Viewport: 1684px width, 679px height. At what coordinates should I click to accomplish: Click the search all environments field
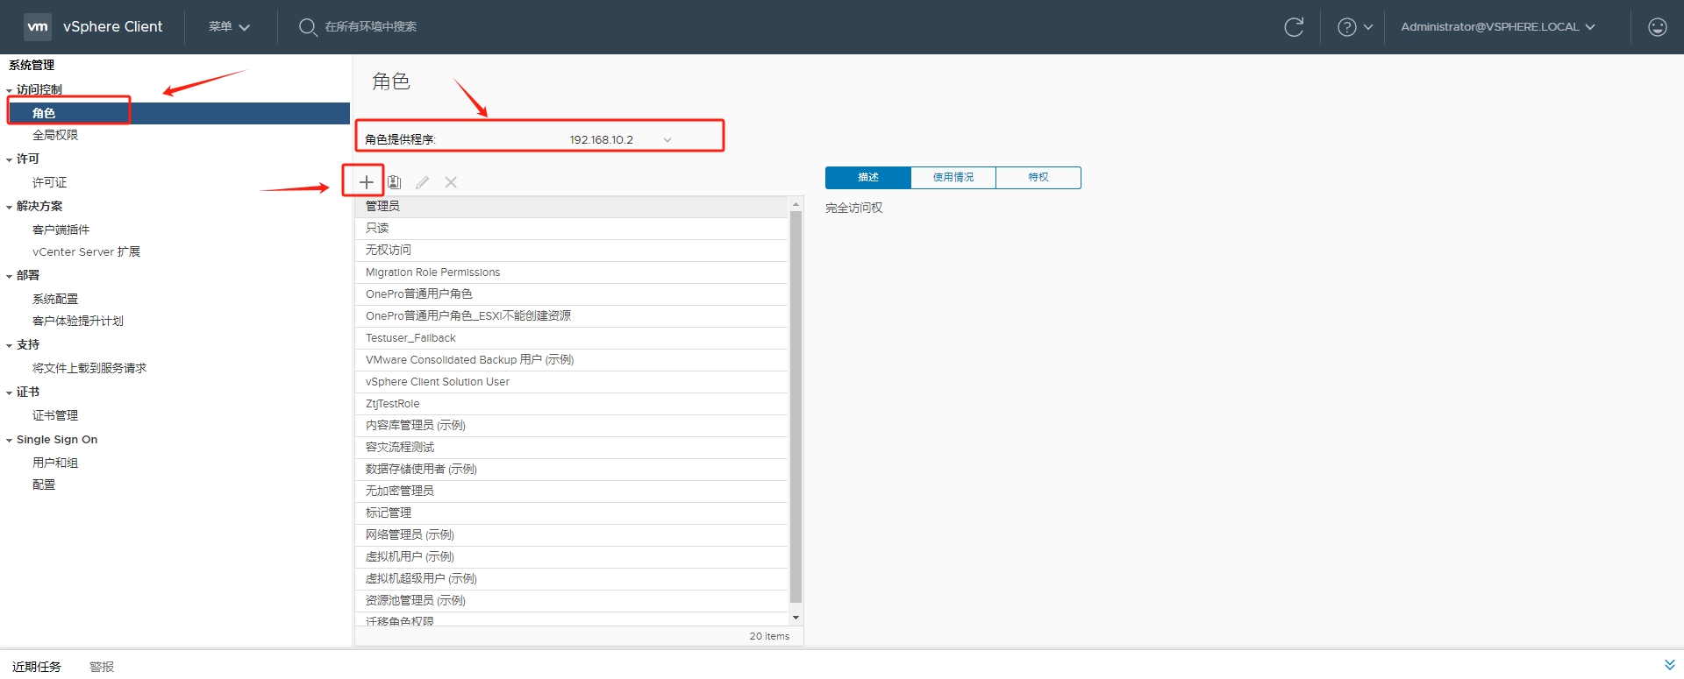(370, 27)
